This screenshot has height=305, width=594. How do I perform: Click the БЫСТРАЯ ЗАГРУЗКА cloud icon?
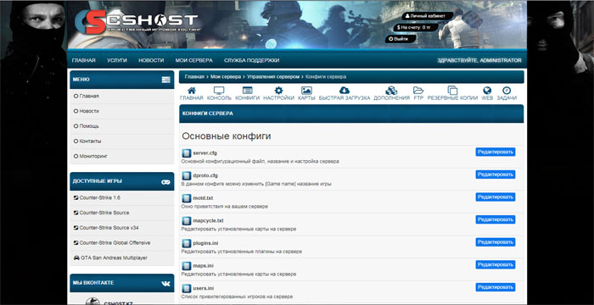345,91
